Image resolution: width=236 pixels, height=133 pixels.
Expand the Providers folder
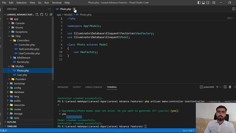click(x=28, y=79)
